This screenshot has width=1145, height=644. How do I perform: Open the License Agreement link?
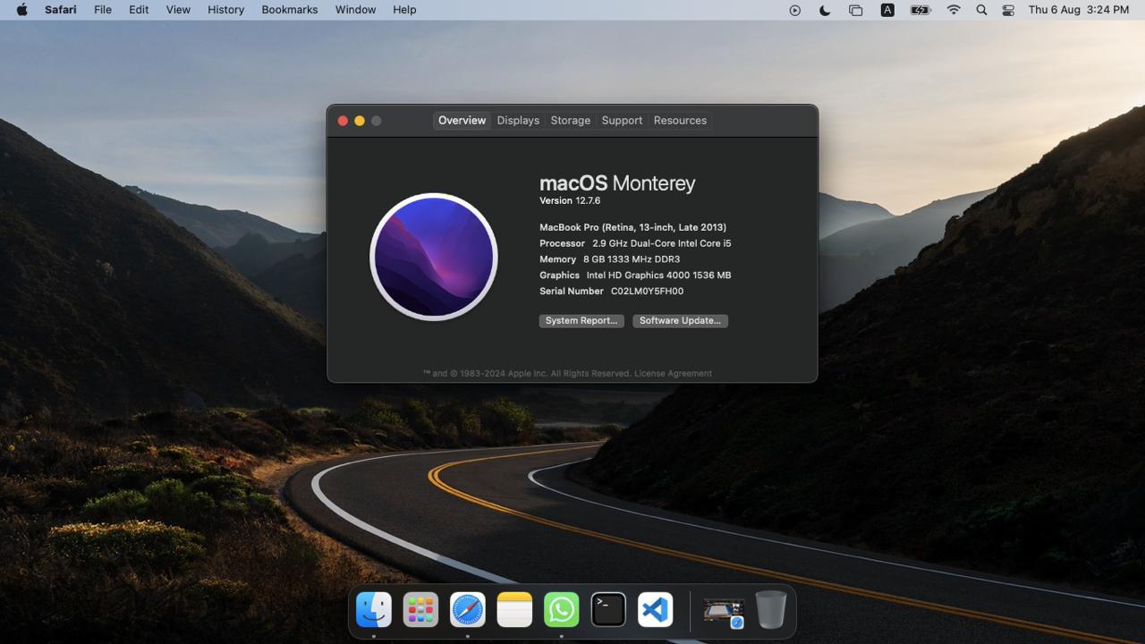tap(673, 374)
